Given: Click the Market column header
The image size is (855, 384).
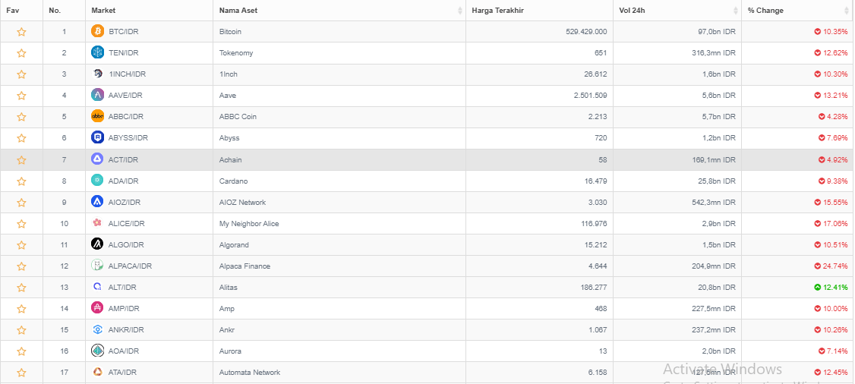Looking at the screenshot, I should click(x=103, y=11).
